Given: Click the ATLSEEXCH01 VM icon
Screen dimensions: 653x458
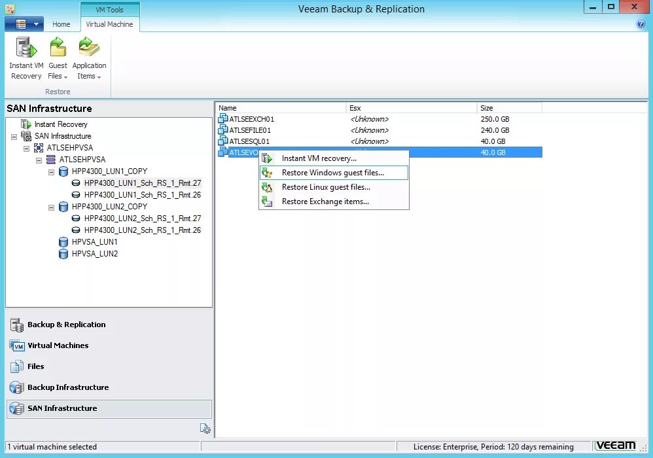Looking at the screenshot, I should coord(223,118).
